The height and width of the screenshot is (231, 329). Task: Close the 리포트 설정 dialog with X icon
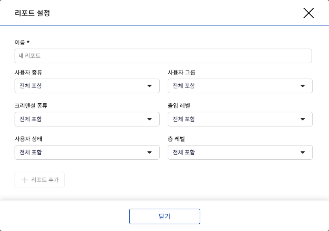click(309, 13)
